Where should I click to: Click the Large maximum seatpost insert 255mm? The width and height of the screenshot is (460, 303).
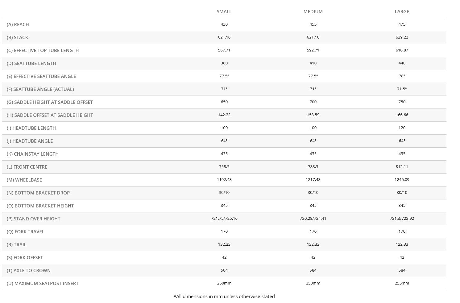pos(402,283)
